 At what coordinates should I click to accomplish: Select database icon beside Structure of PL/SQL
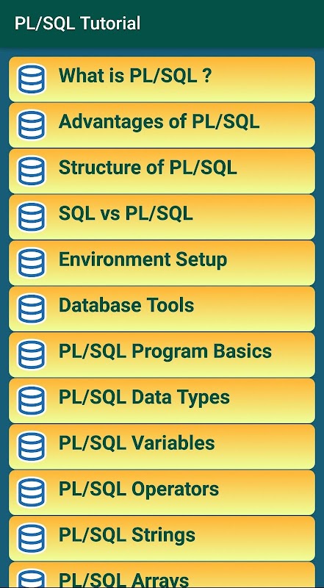point(32,171)
